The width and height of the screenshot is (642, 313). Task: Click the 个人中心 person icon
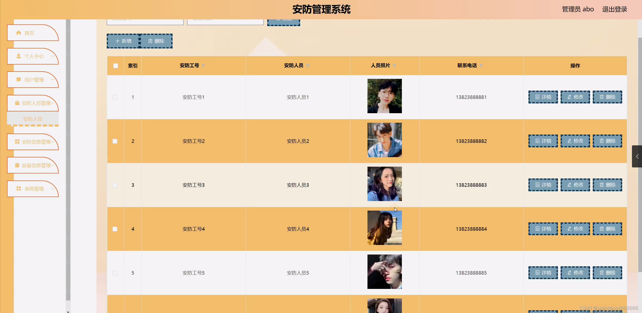click(18, 56)
